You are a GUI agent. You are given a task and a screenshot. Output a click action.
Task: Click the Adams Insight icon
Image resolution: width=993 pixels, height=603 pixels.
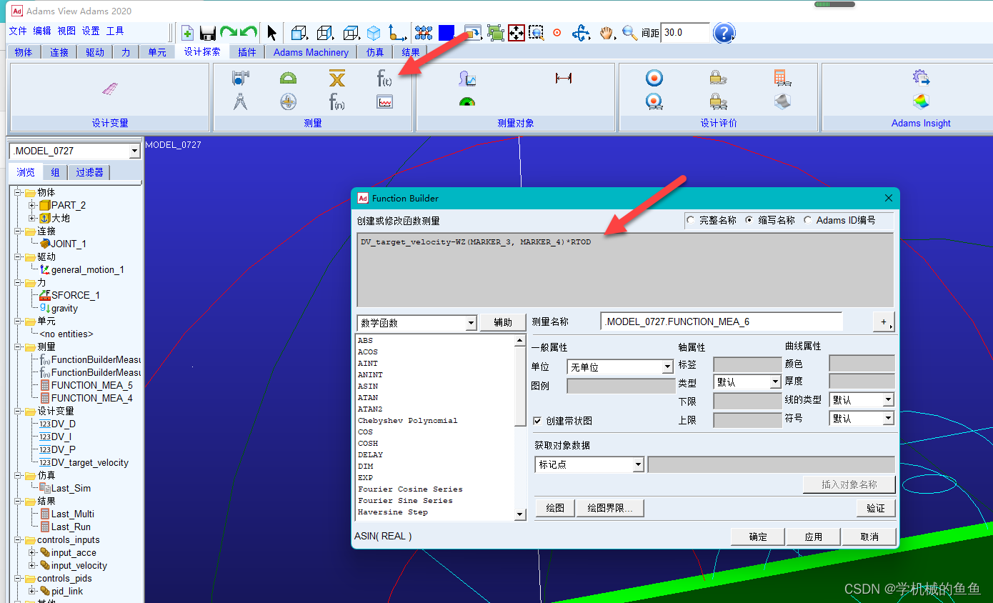click(x=921, y=101)
